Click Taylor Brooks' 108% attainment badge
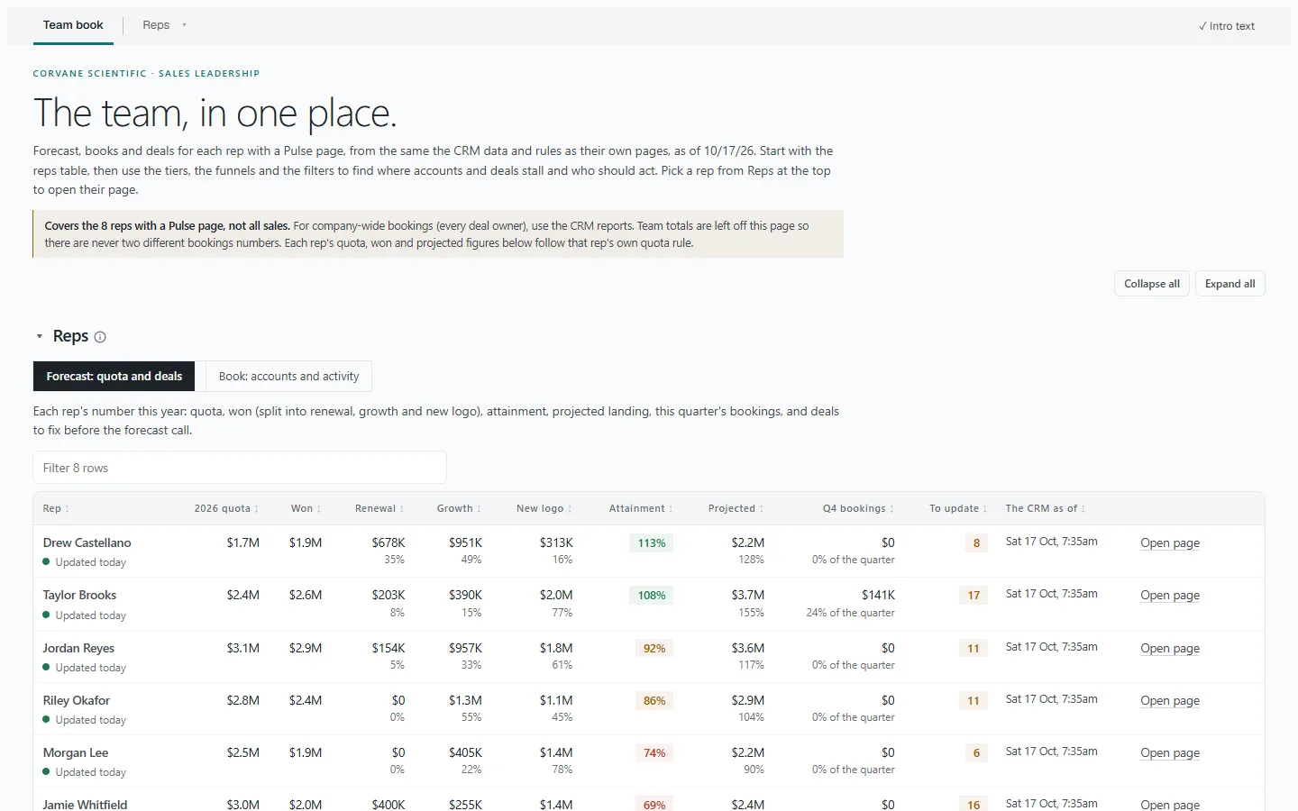Screen dimensions: 1298x811 tap(652, 596)
